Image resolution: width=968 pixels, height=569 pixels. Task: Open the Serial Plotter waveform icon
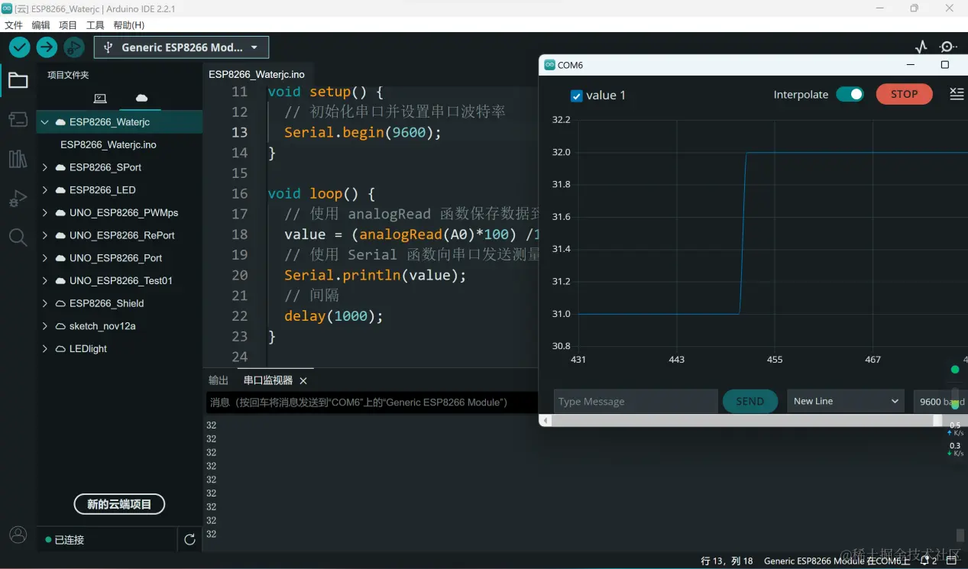point(921,47)
